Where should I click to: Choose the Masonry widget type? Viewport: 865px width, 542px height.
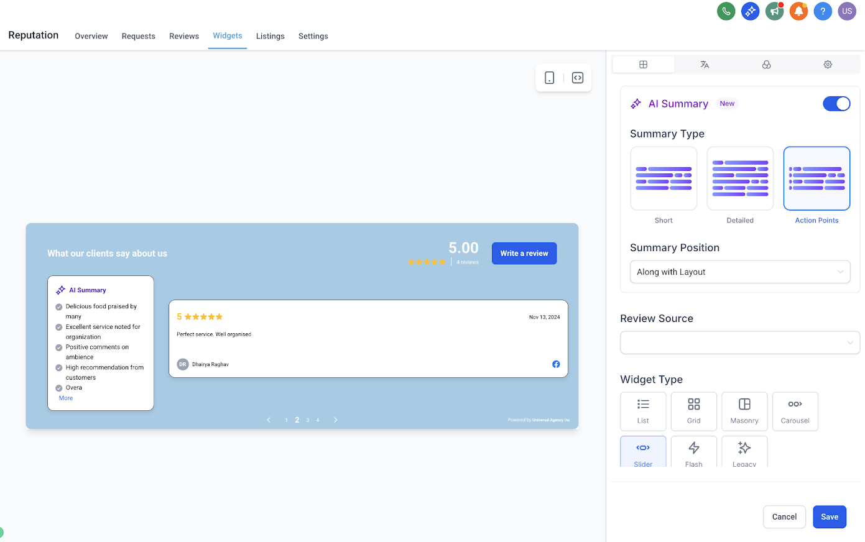pyautogui.click(x=744, y=411)
